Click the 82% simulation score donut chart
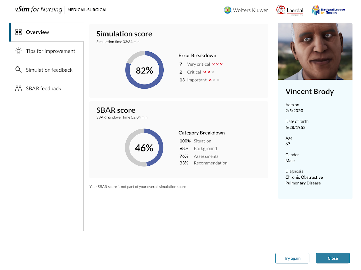 click(144, 70)
